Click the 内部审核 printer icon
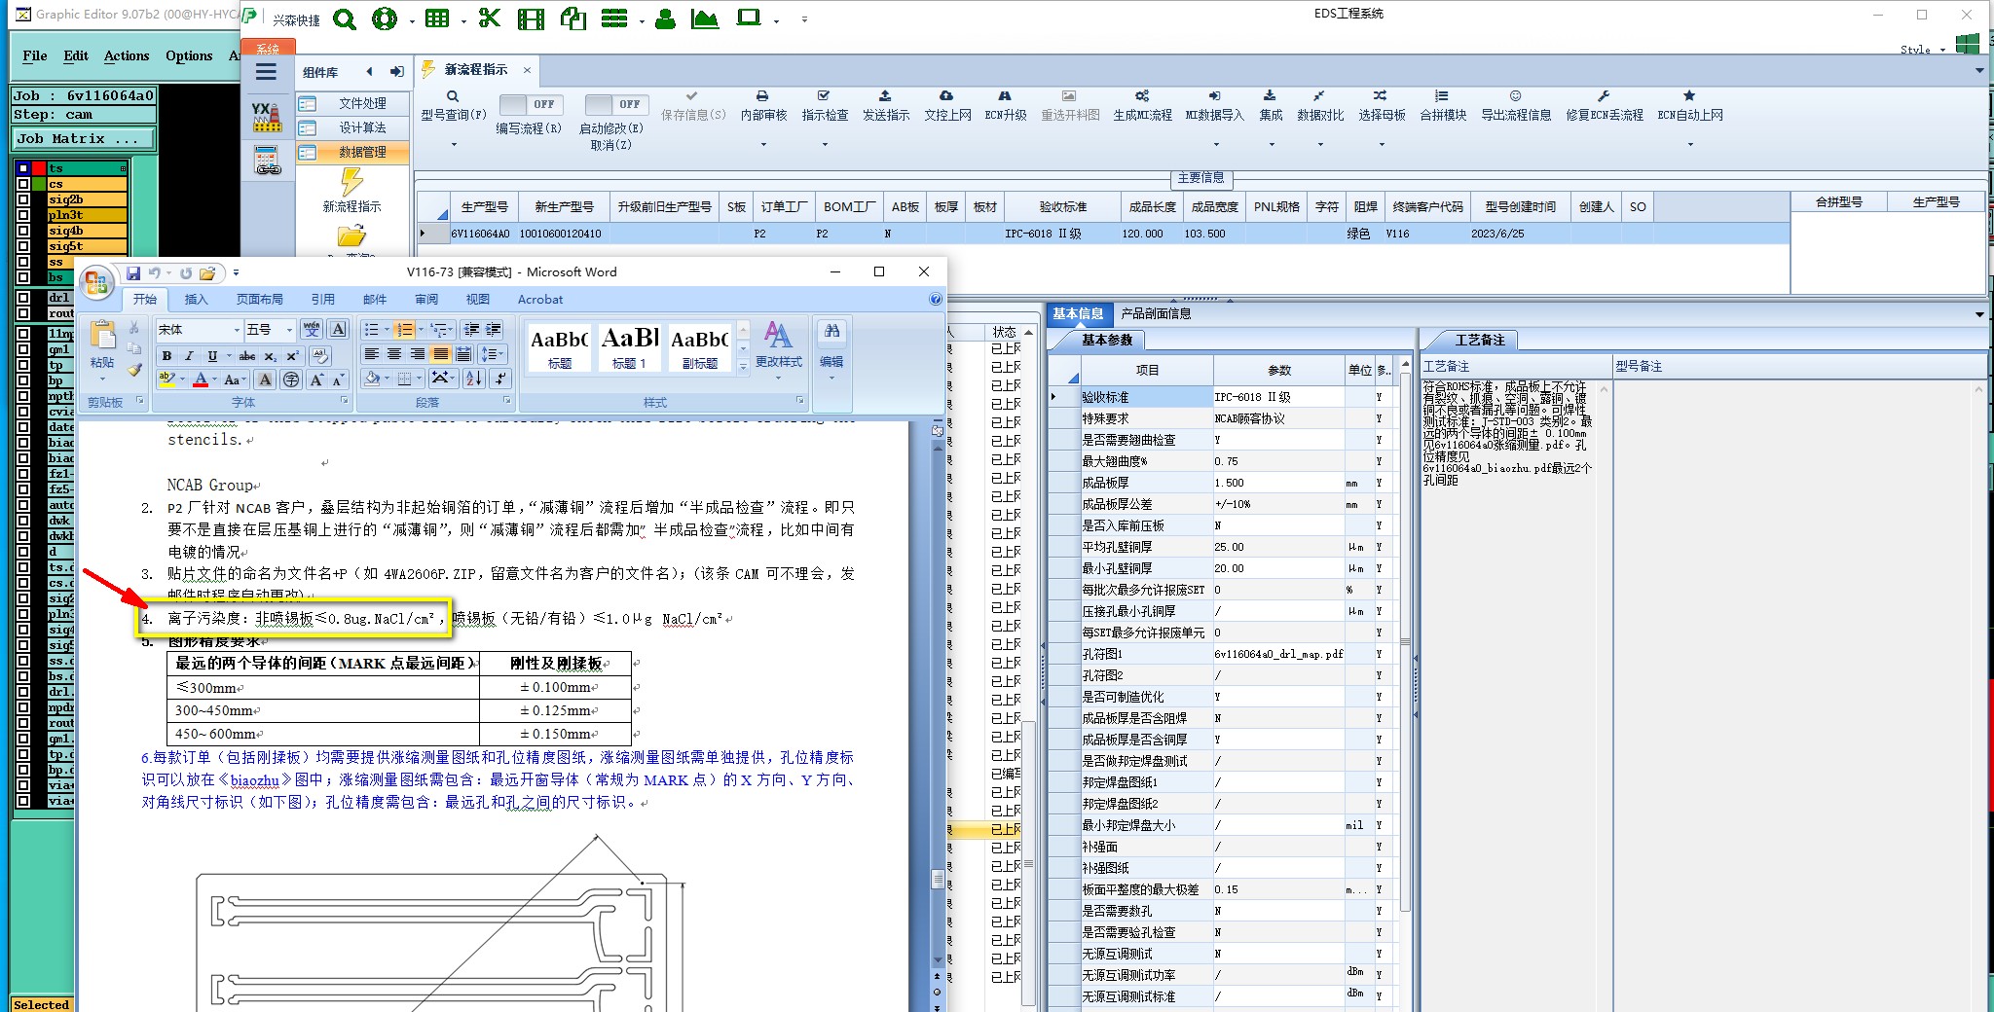This screenshot has height=1012, width=1994. [762, 96]
